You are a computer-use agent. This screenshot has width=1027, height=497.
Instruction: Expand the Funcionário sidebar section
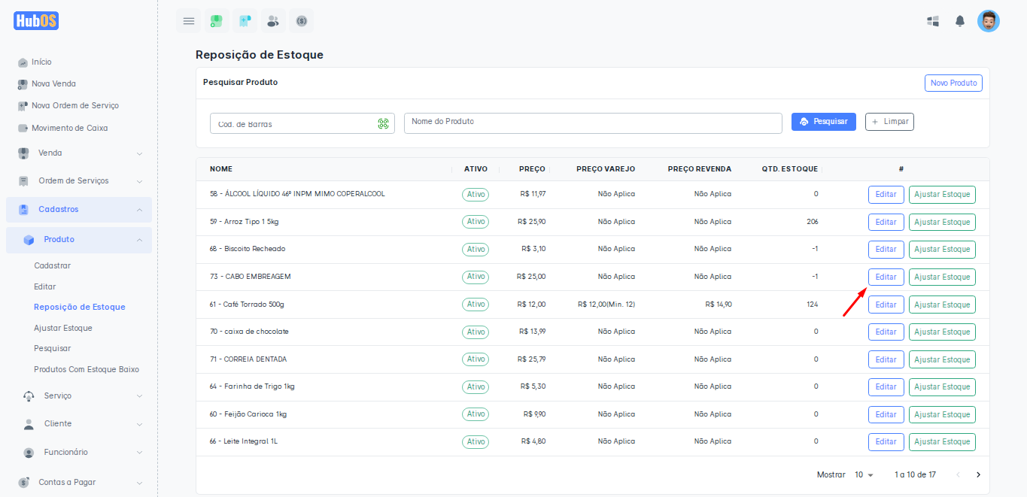pyautogui.click(x=79, y=453)
